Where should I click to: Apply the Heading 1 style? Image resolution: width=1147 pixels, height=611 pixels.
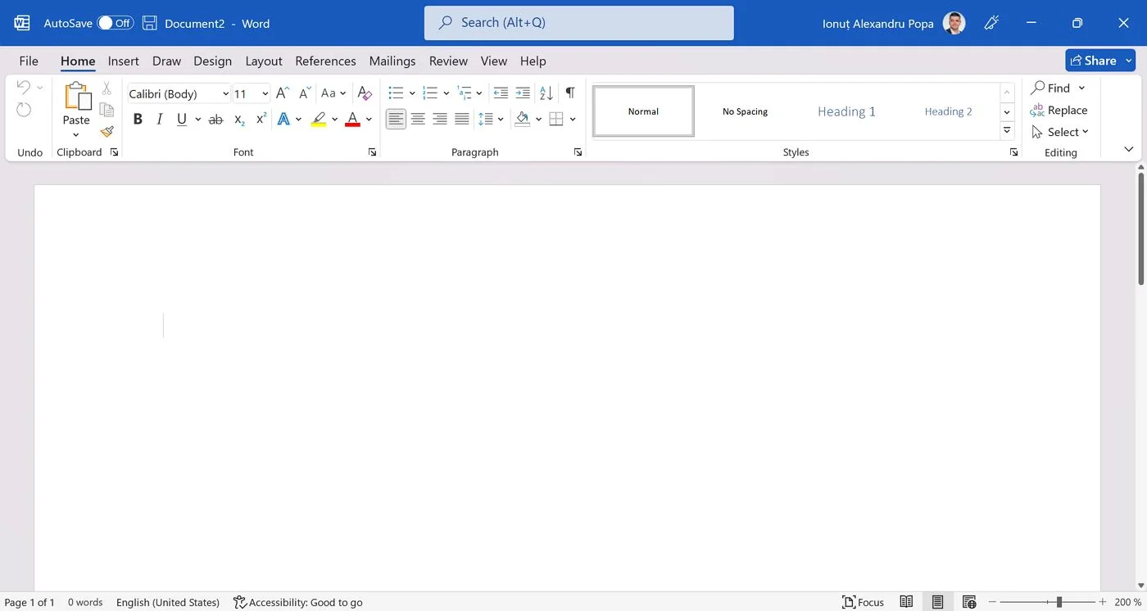click(846, 111)
